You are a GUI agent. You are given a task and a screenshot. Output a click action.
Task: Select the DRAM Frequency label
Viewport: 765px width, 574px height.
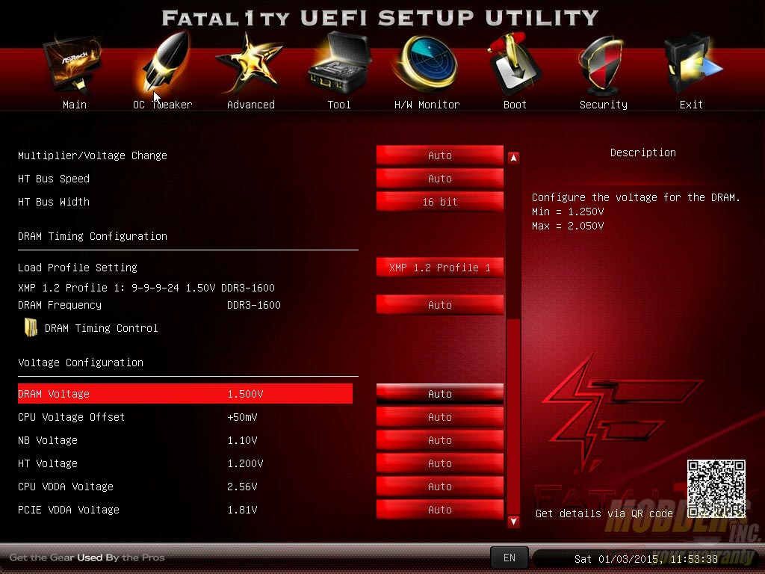60,305
